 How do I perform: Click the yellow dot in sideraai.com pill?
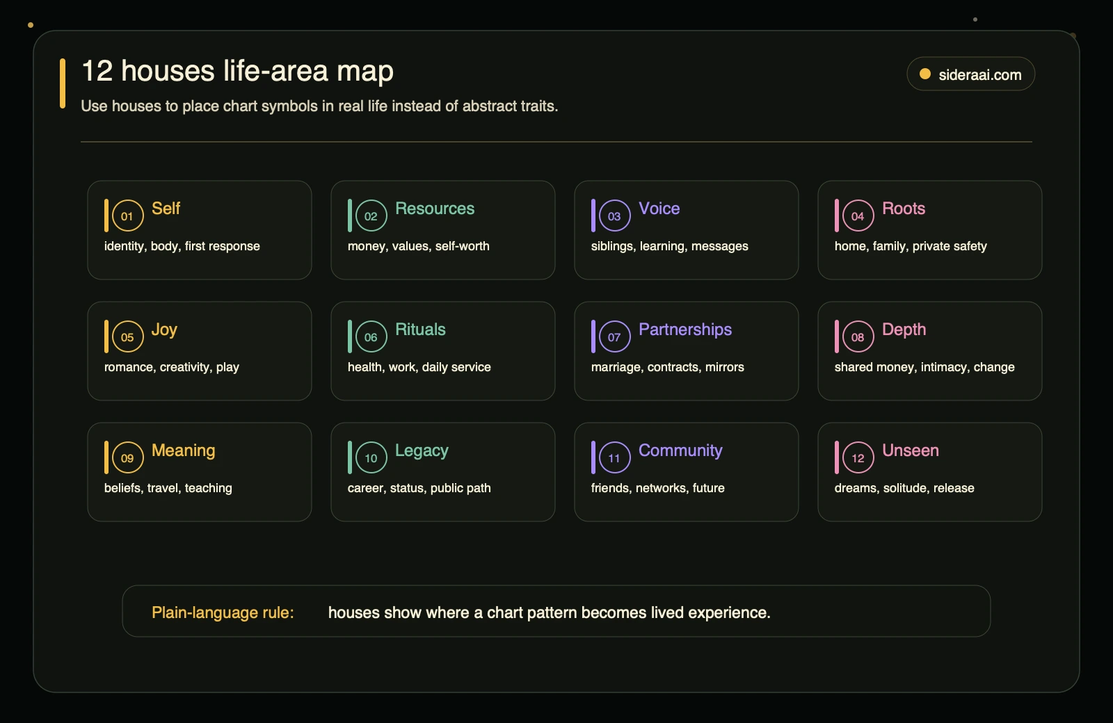pos(925,74)
